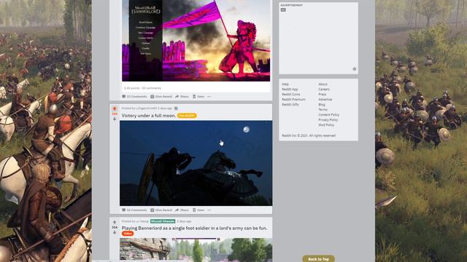
Task: Open the Reddit Coins footer link
Action: tap(291, 94)
